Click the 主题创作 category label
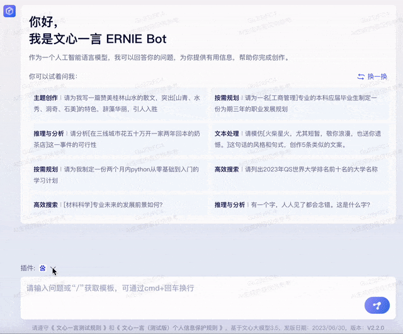Viewport: 403px width, 334px height. [x=46, y=98]
